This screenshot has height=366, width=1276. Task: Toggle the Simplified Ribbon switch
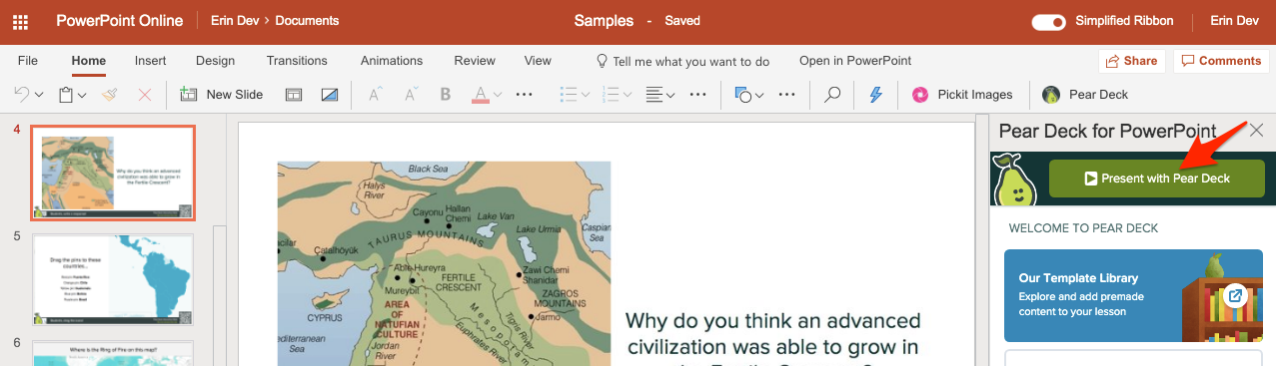pos(1048,21)
